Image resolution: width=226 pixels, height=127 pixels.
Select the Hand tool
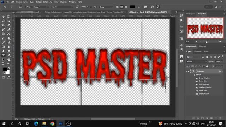9,60
